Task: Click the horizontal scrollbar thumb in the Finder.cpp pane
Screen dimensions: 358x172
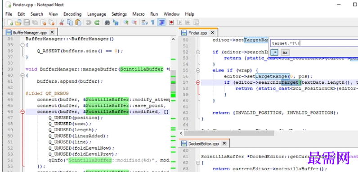Action: [x=229, y=133]
